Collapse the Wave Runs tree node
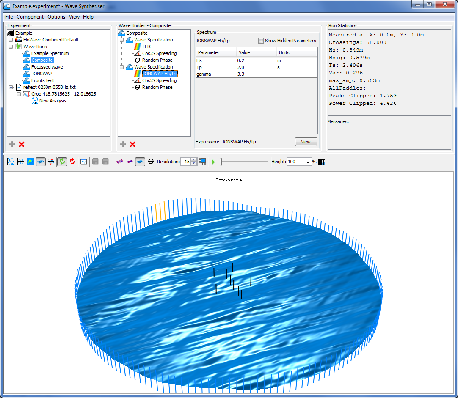 pyautogui.click(x=11, y=47)
